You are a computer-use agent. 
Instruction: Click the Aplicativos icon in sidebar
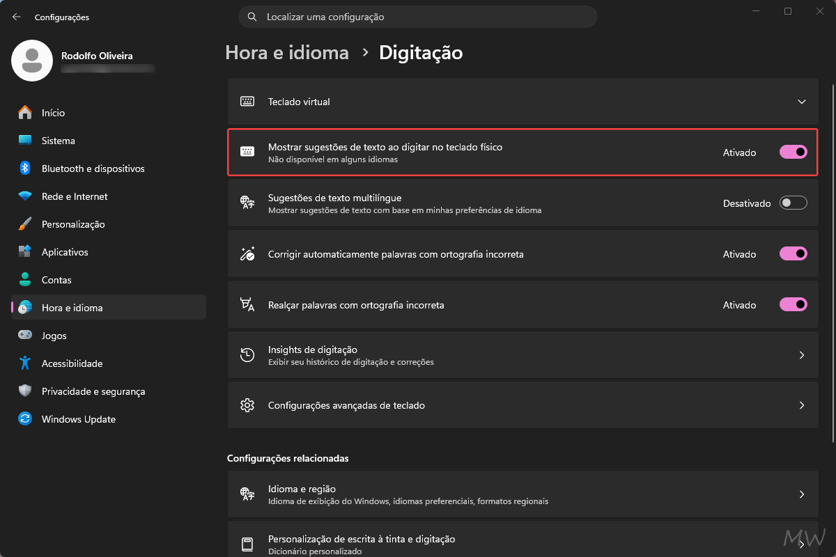click(x=25, y=252)
